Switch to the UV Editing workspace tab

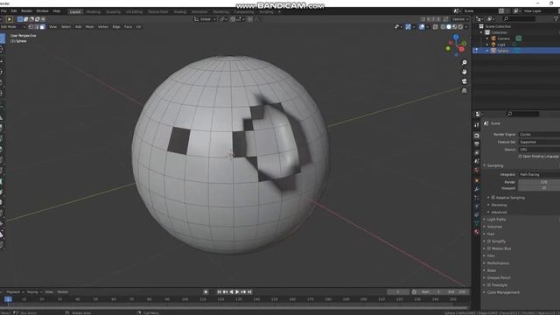[134, 11]
